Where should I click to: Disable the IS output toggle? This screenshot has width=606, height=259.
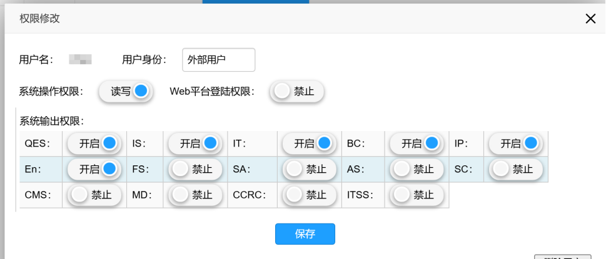(x=195, y=144)
